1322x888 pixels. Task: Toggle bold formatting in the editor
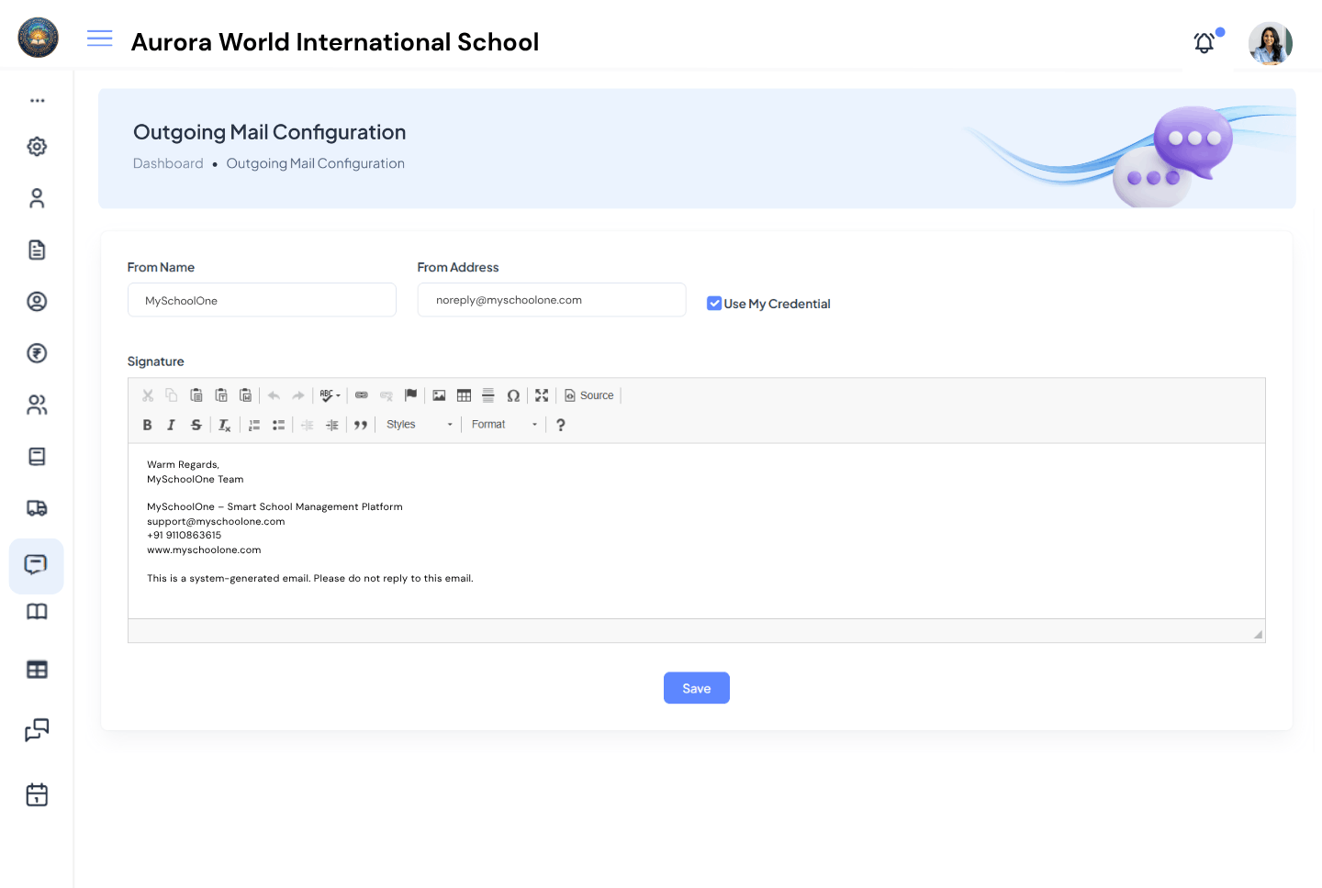[147, 424]
